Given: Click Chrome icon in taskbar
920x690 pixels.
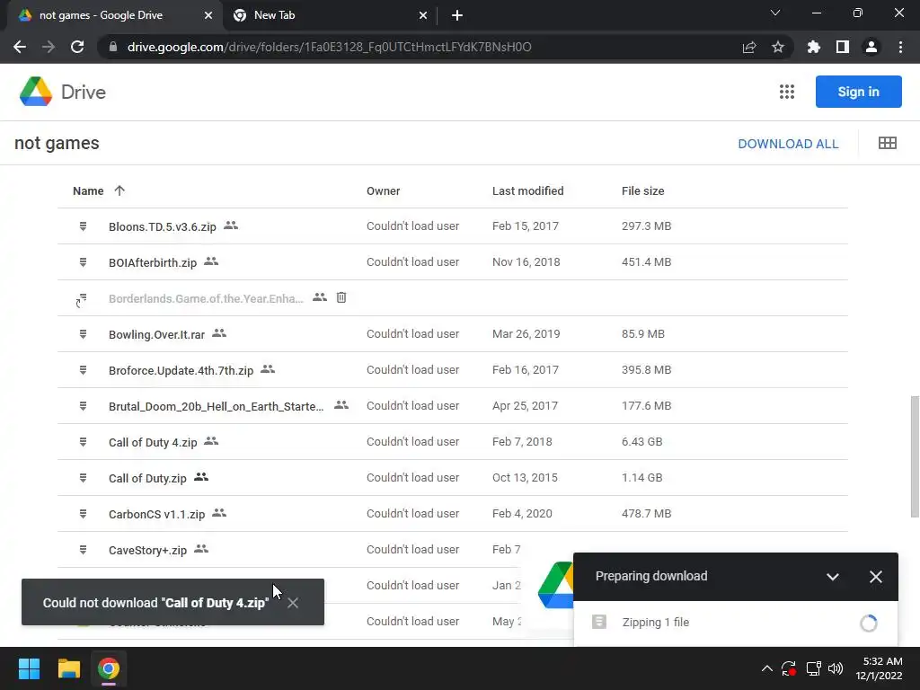Looking at the screenshot, I should coord(109,668).
